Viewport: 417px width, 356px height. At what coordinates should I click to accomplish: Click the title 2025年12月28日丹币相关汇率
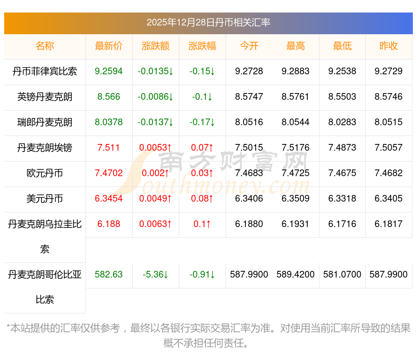[x=208, y=23]
